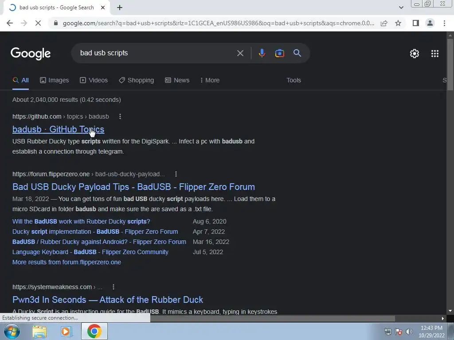Open Chrome's three-dot menu
This screenshot has height=340, width=454.
444,23
